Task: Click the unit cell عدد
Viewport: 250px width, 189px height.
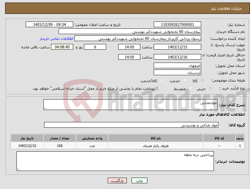Action: [92, 146]
